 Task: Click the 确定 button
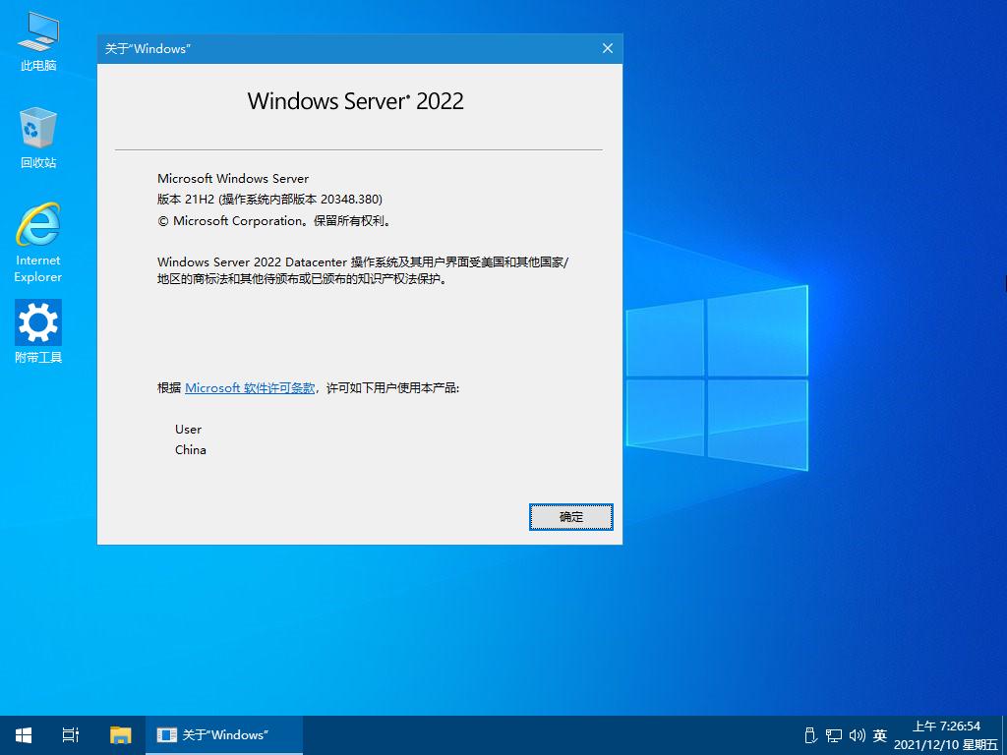[x=571, y=517]
